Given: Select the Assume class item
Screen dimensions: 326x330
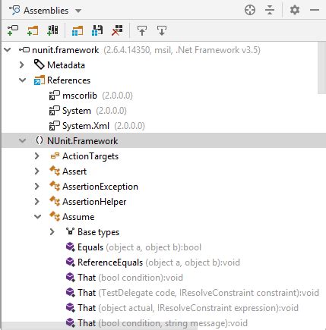Looking at the screenshot, I should pos(78,217).
